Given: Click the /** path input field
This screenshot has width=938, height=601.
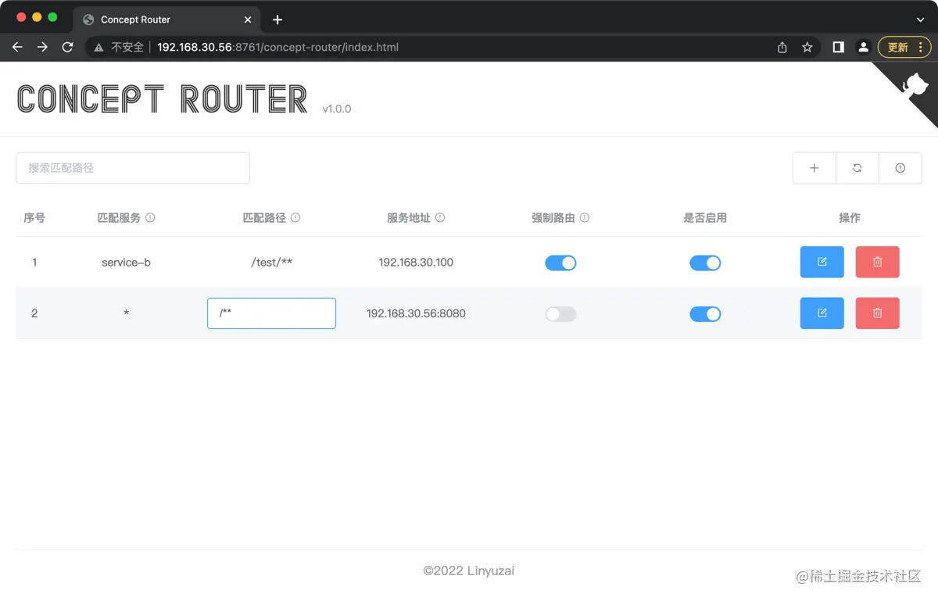Looking at the screenshot, I should pos(271,313).
